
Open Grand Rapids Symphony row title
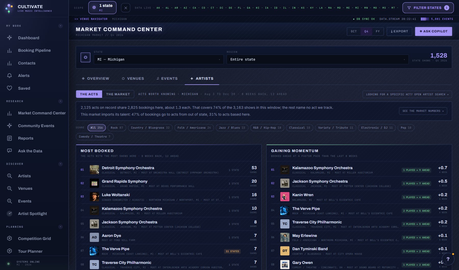[x=124, y=181]
